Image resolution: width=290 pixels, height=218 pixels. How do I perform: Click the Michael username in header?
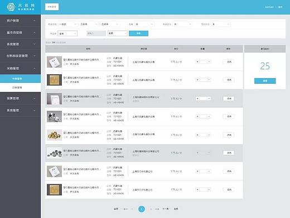coord(269,7)
